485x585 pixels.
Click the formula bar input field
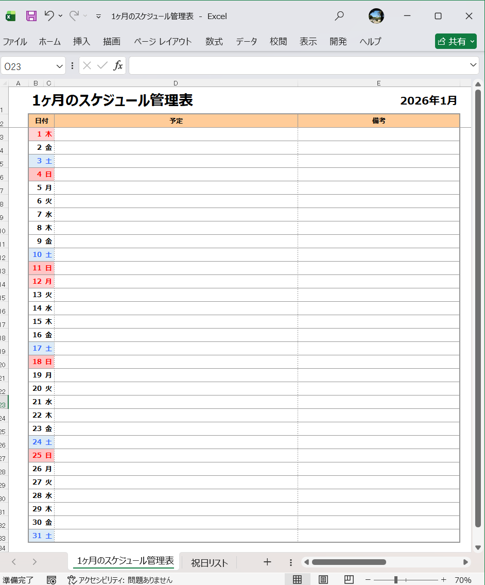click(x=299, y=65)
